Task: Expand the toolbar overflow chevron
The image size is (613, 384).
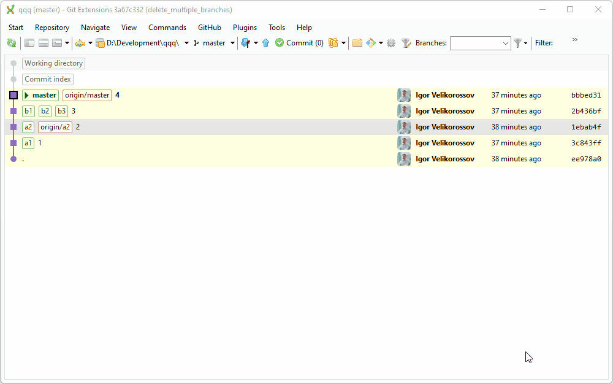Action: coord(574,40)
